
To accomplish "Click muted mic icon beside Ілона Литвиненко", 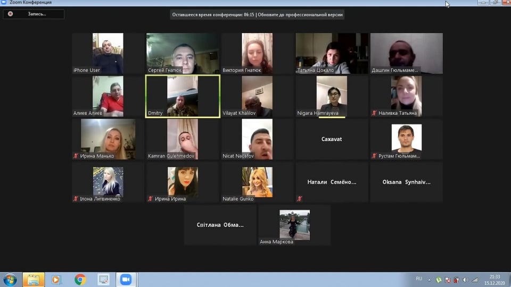I will pyautogui.click(x=76, y=199).
